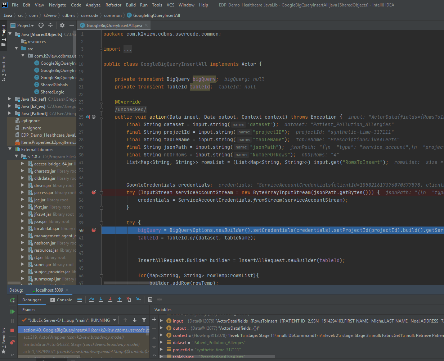Screen dimensions: 444x361
Task: Click the Step Into debugger icon
Action: coord(101,300)
